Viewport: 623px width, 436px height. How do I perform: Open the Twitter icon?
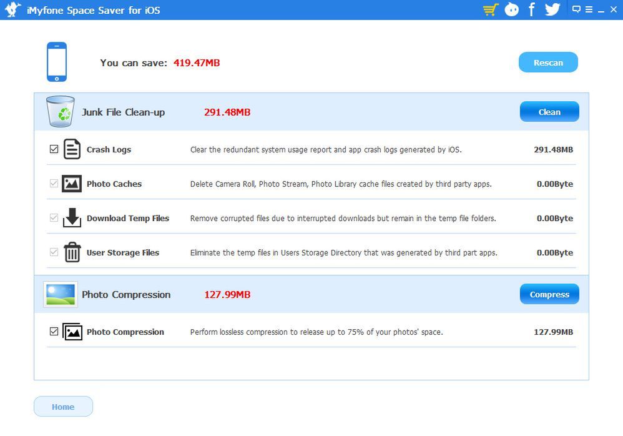coord(552,9)
